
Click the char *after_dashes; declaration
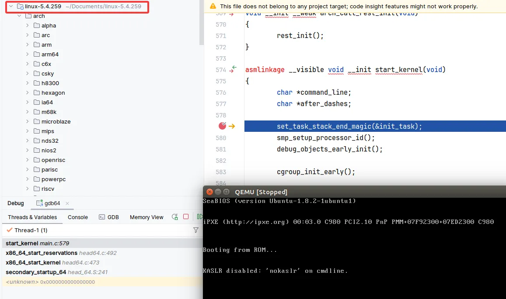point(314,104)
